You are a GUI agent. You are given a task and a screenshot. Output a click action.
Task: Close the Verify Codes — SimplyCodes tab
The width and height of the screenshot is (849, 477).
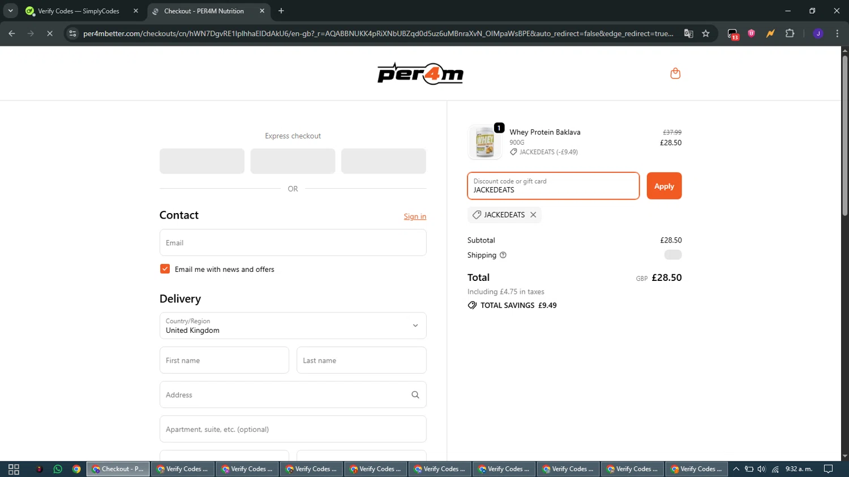point(136,11)
